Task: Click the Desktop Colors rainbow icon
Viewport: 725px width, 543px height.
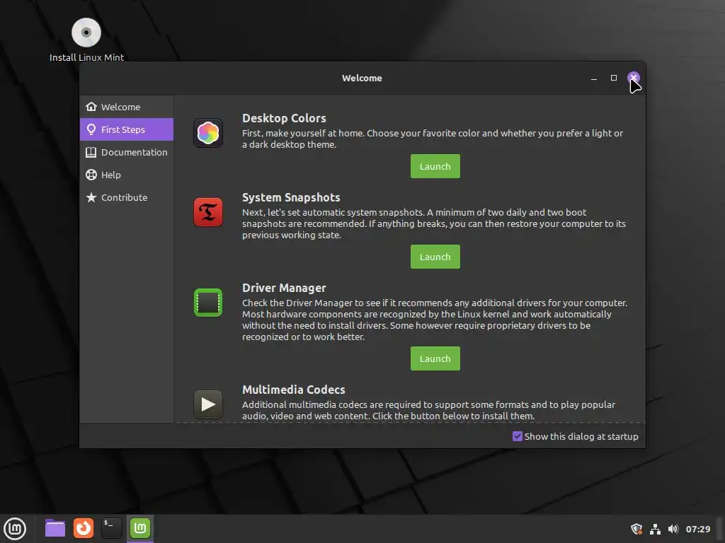Action: click(x=208, y=133)
